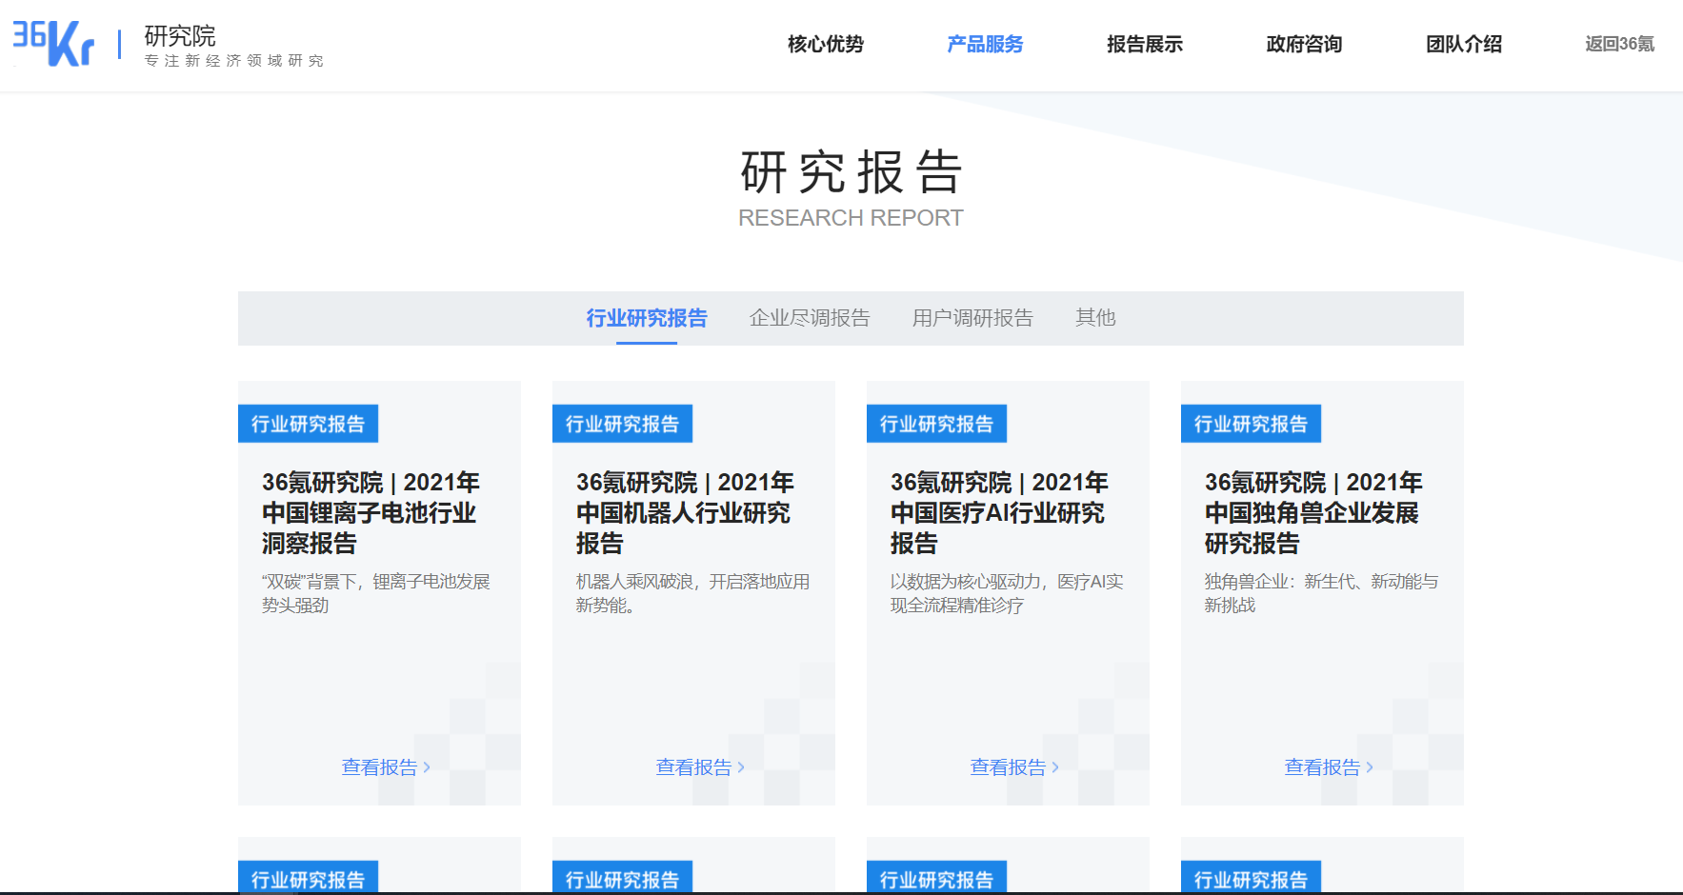Switch to the 其他 tab
The height and width of the screenshot is (895, 1683).
[x=1095, y=318]
